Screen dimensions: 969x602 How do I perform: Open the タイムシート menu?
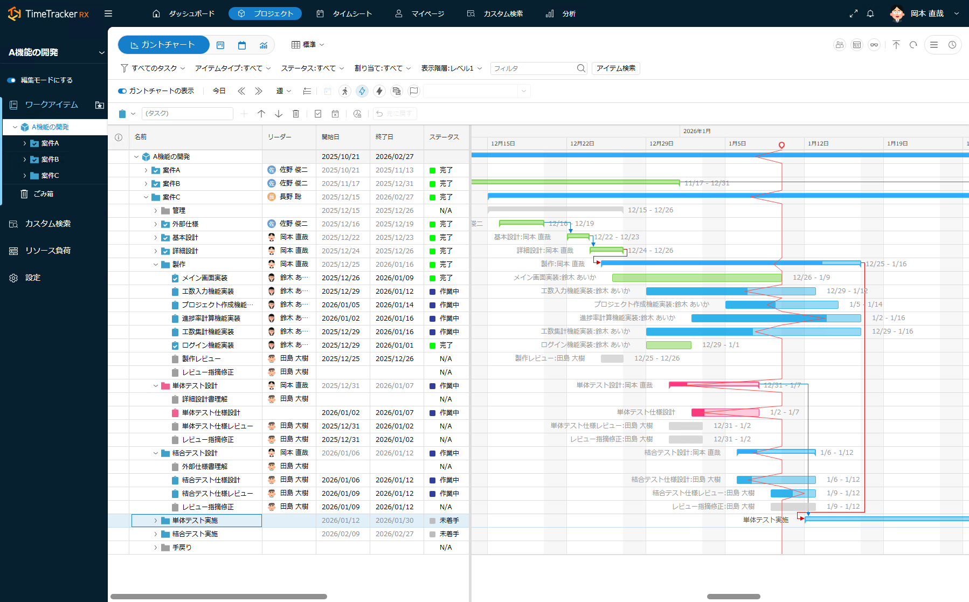(344, 14)
